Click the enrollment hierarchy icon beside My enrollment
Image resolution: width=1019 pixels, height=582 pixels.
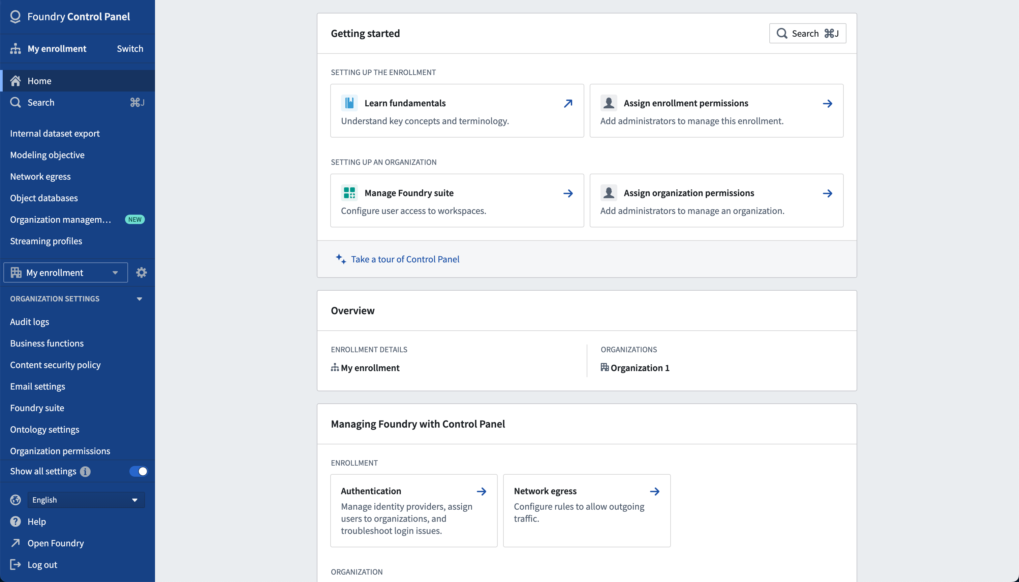[x=15, y=49]
